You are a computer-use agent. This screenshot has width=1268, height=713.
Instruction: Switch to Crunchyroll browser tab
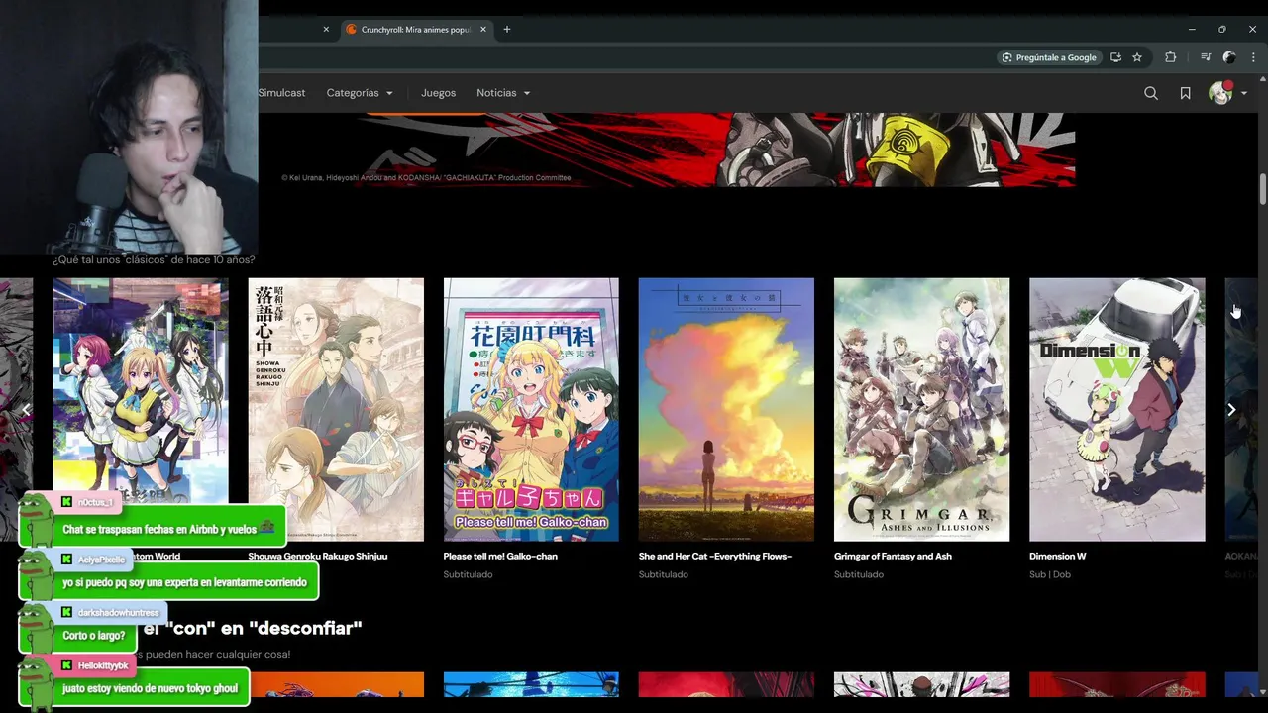point(416,30)
